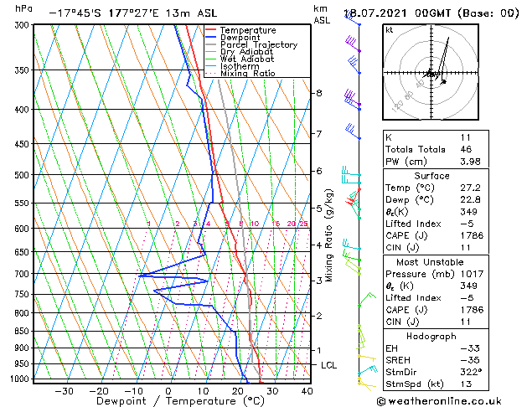Click the 'kt' unit label in hodograph
The height and width of the screenshot is (407, 527).
pyautogui.click(x=390, y=30)
